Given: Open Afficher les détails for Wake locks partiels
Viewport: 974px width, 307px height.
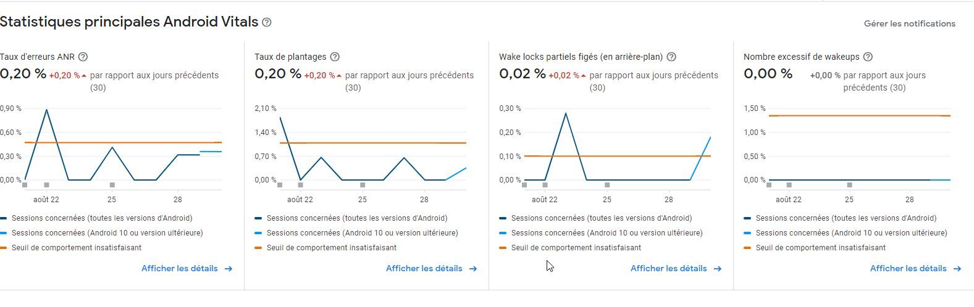Looking at the screenshot, I should [x=668, y=269].
